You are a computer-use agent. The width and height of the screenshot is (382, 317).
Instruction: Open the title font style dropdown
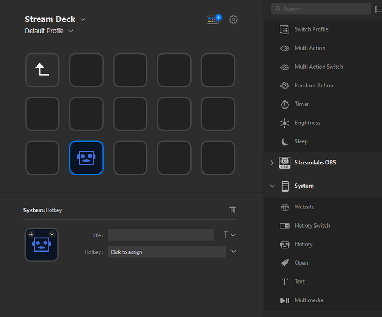230,235
